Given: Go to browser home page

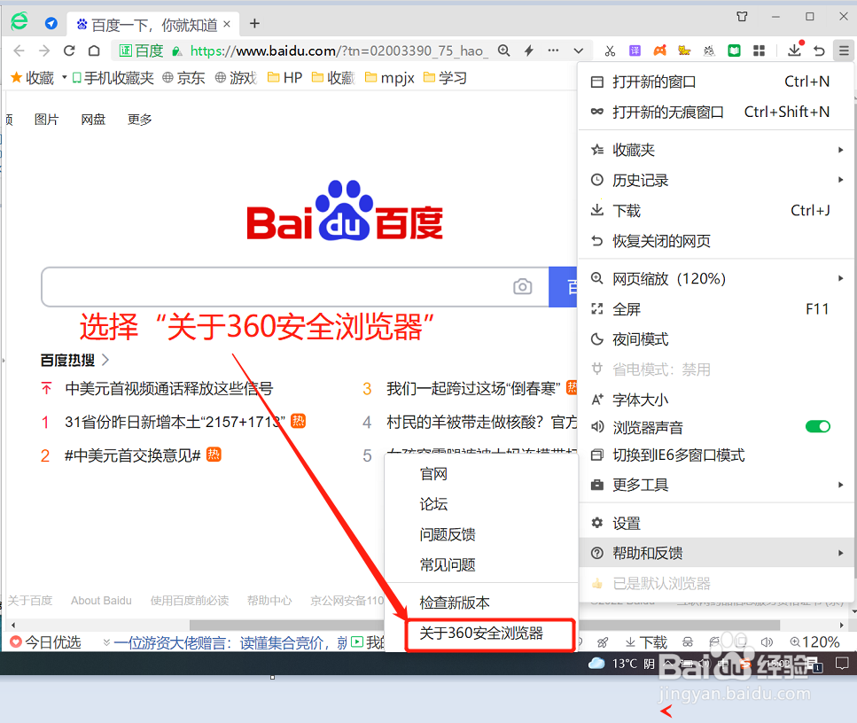Looking at the screenshot, I should (94, 51).
